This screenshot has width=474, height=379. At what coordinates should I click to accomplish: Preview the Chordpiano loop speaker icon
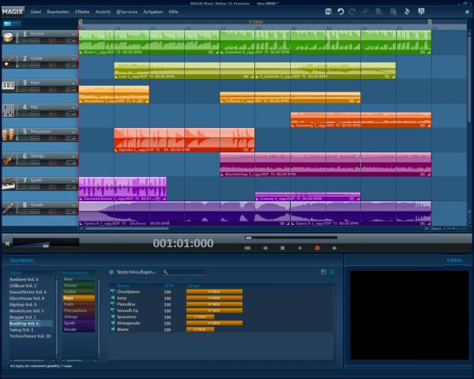coord(113,291)
